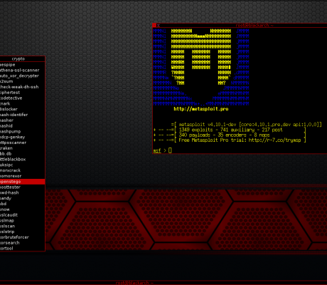Launch torbruteforcer menu entry
The width and height of the screenshot is (327, 285).
22,237
